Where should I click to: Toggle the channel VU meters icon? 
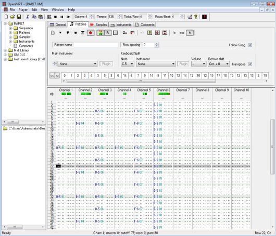(x=101, y=33)
